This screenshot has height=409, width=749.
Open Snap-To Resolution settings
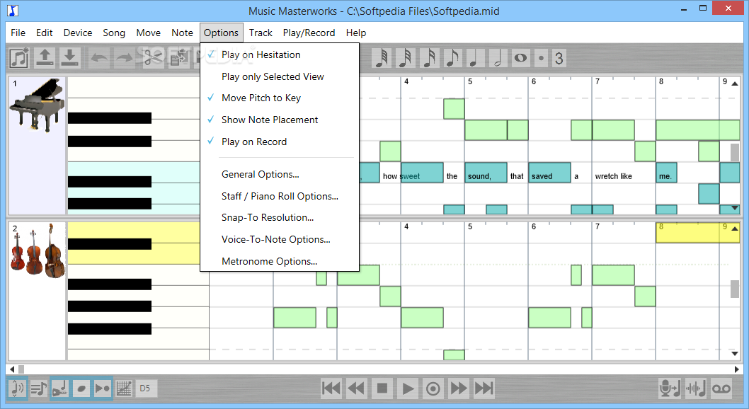coord(280,217)
